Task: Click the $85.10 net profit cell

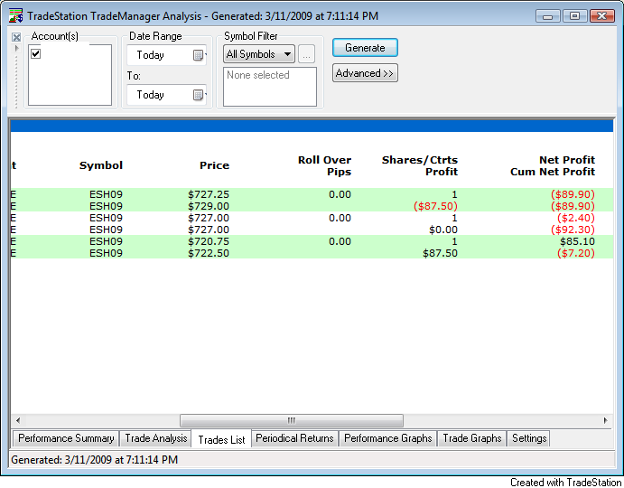Action: point(577,241)
